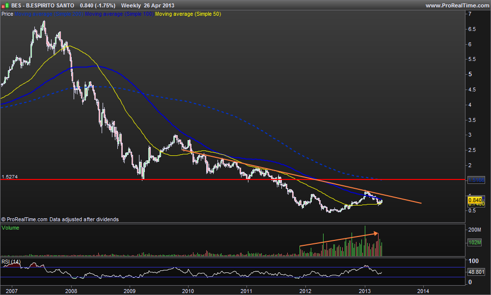Click the yellow 0.840 current price tag
This screenshot has width=491, height=295.
475,200
